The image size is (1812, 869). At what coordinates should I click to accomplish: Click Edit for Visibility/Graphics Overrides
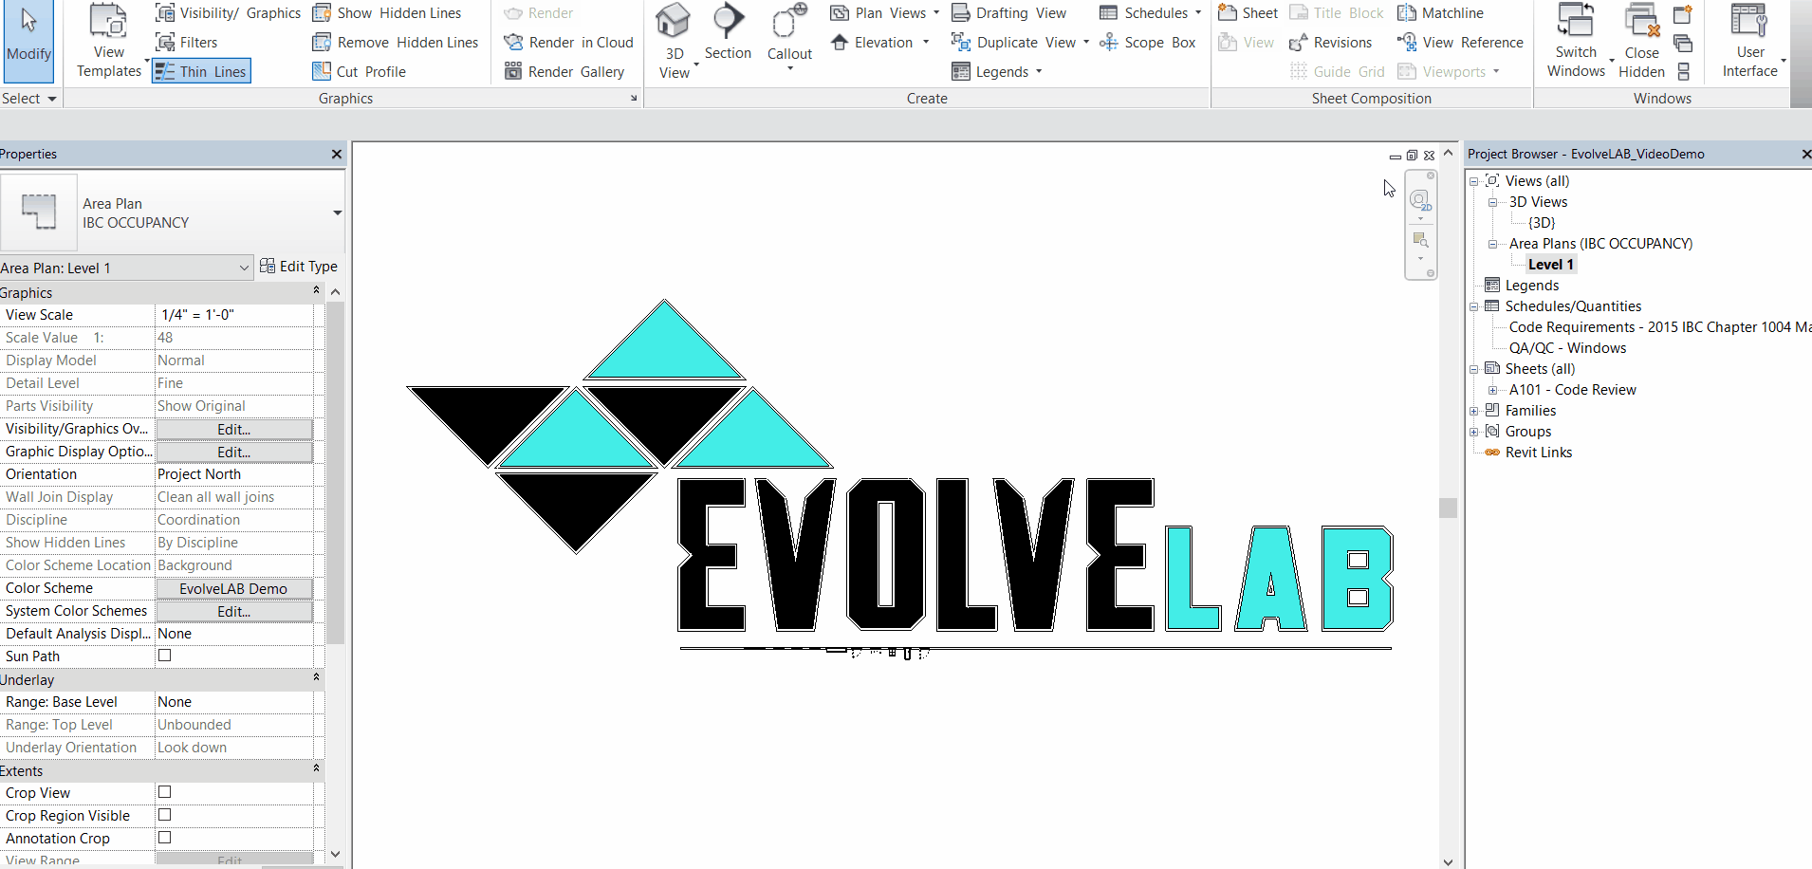[x=234, y=430]
